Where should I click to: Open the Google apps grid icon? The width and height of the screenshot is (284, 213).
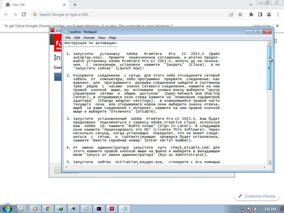point(275,41)
